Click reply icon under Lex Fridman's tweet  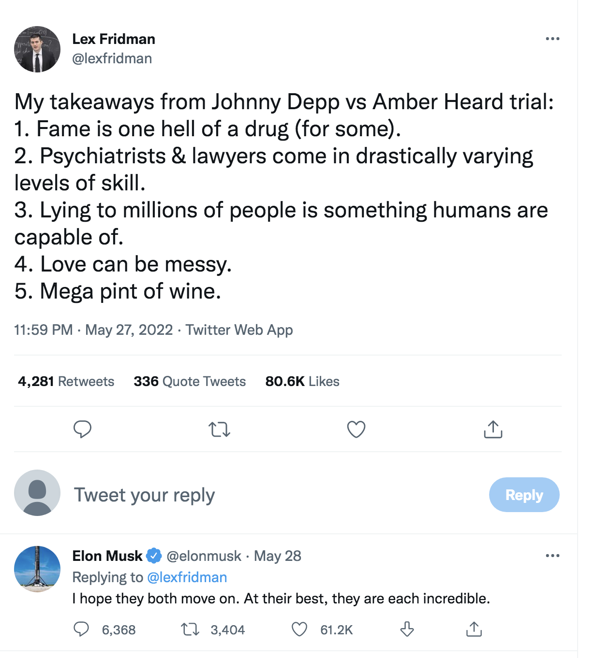pyautogui.click(x=82, y=429)
